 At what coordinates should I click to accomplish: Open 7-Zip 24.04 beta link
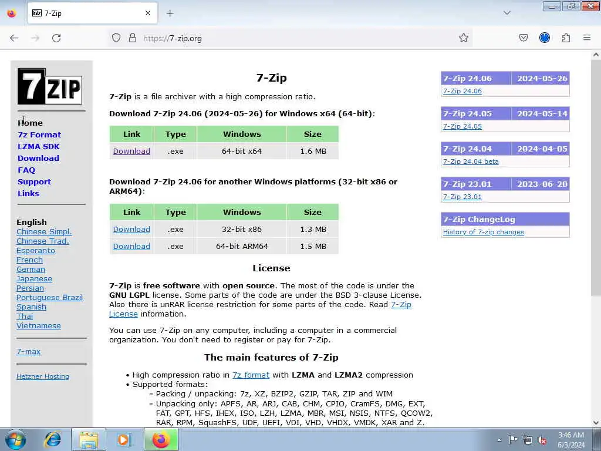[471, 161]
